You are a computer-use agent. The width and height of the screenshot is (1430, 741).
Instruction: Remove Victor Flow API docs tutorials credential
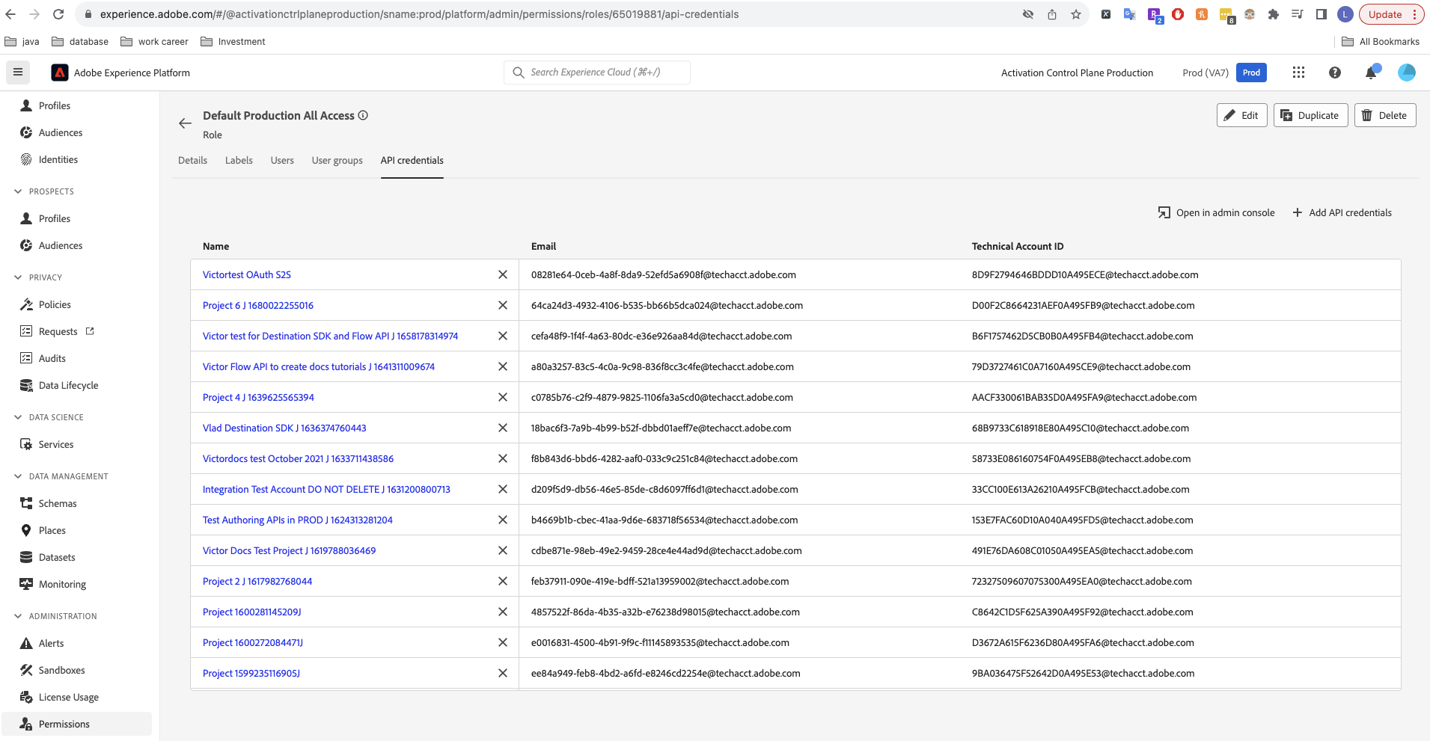503,366
